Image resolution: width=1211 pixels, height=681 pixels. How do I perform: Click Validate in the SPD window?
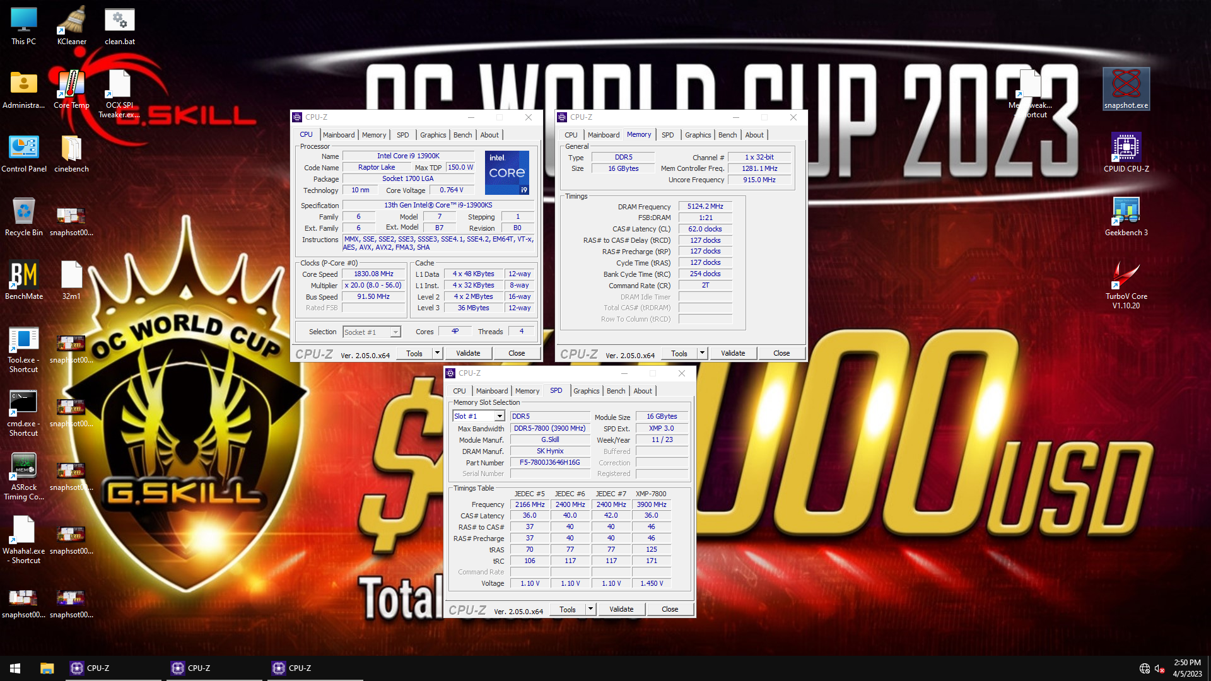click(x=621, y=609)
